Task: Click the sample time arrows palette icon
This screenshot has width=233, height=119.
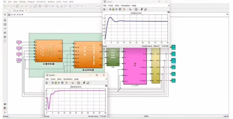Action: tap(5, 29)
